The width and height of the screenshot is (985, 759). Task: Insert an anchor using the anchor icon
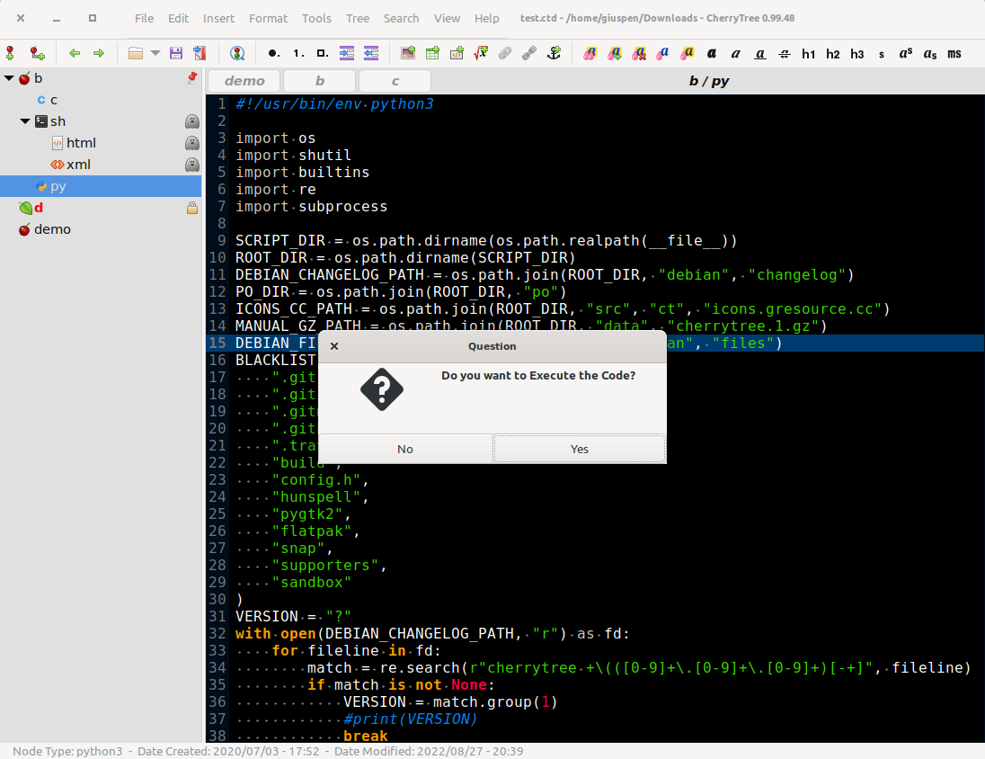tap(555, 54)
